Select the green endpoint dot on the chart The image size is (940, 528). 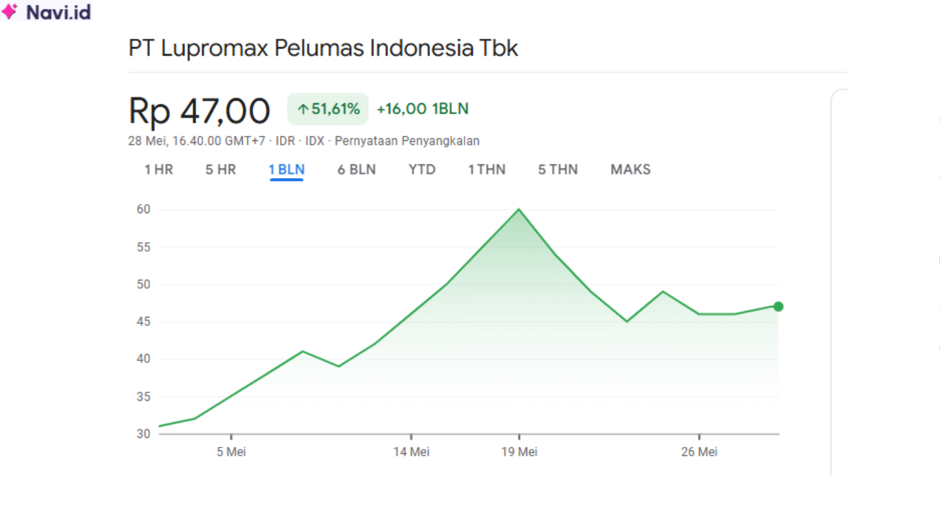(778, 306)
